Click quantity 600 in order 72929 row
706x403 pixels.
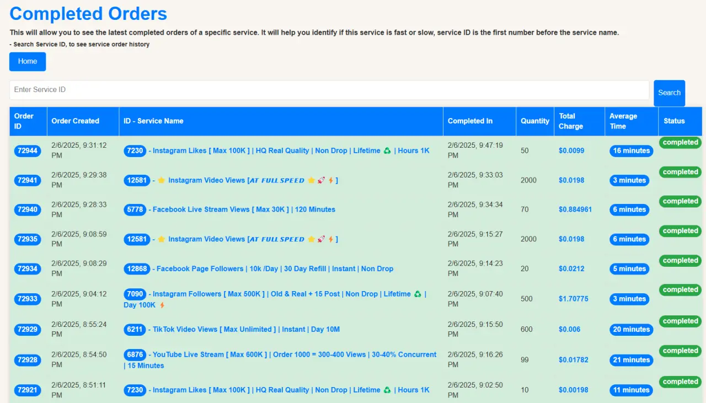527,329
